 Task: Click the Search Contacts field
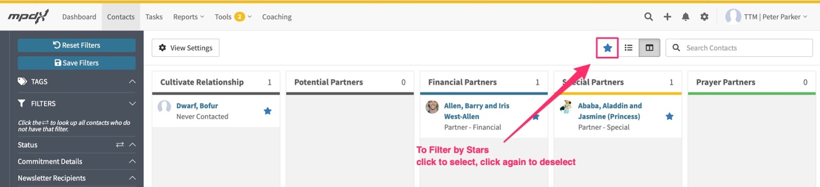[739, 48]
